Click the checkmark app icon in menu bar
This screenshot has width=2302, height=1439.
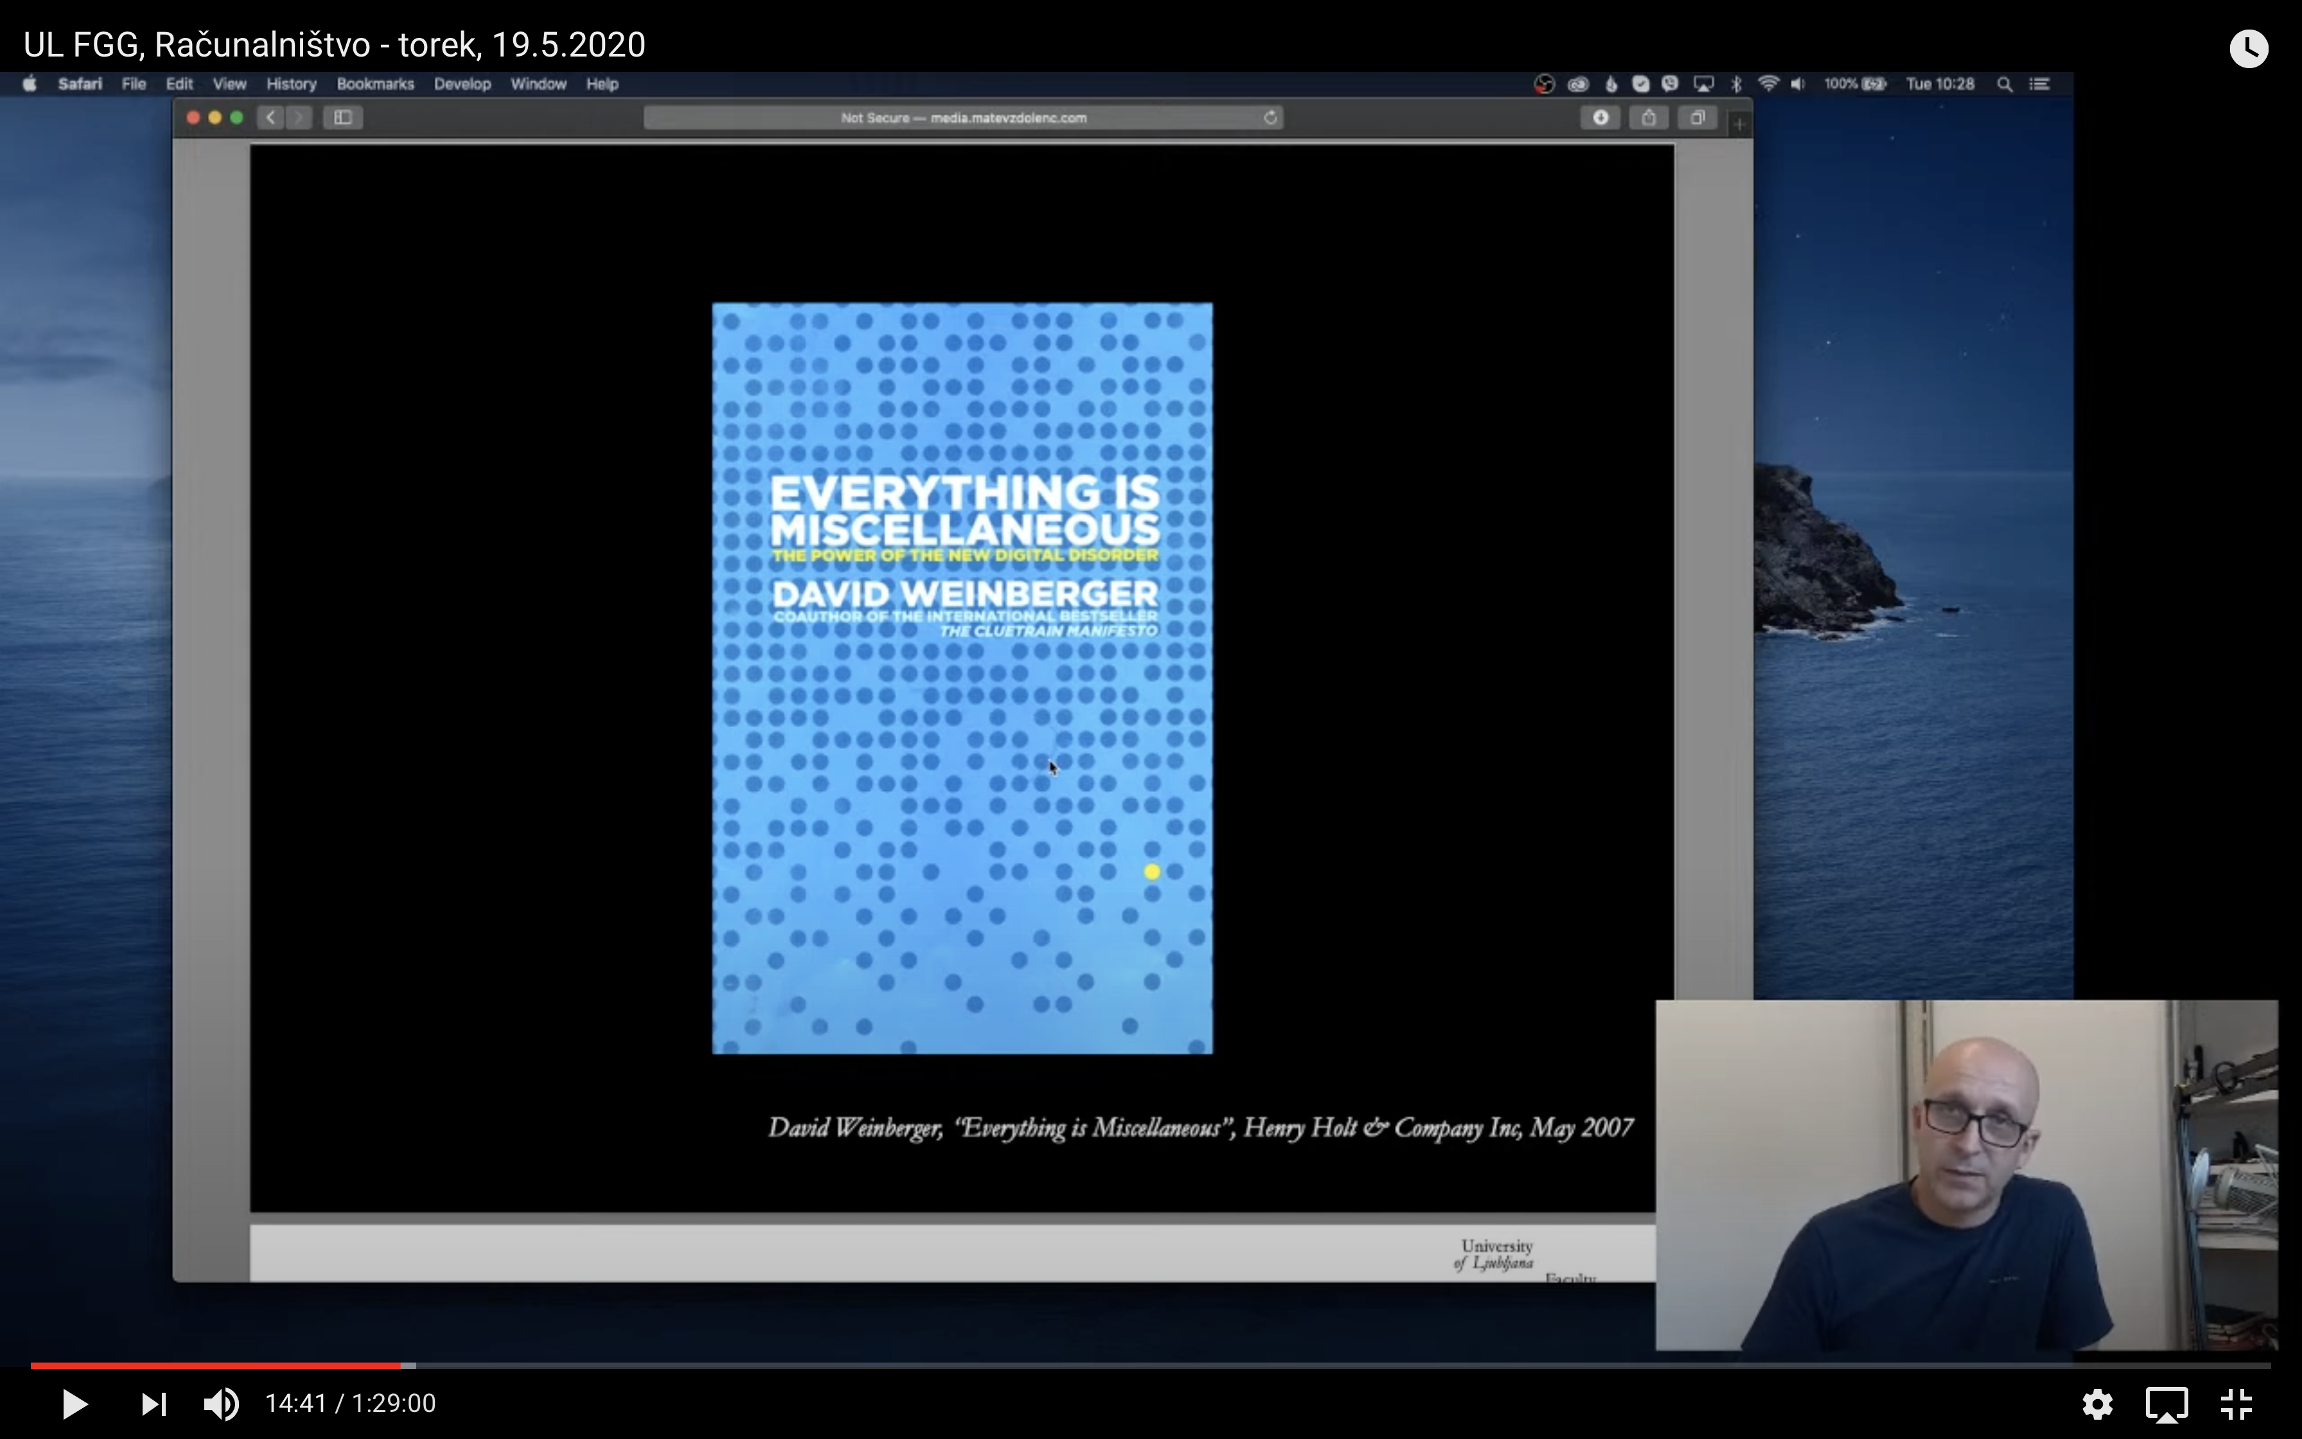click(1641, 84)
